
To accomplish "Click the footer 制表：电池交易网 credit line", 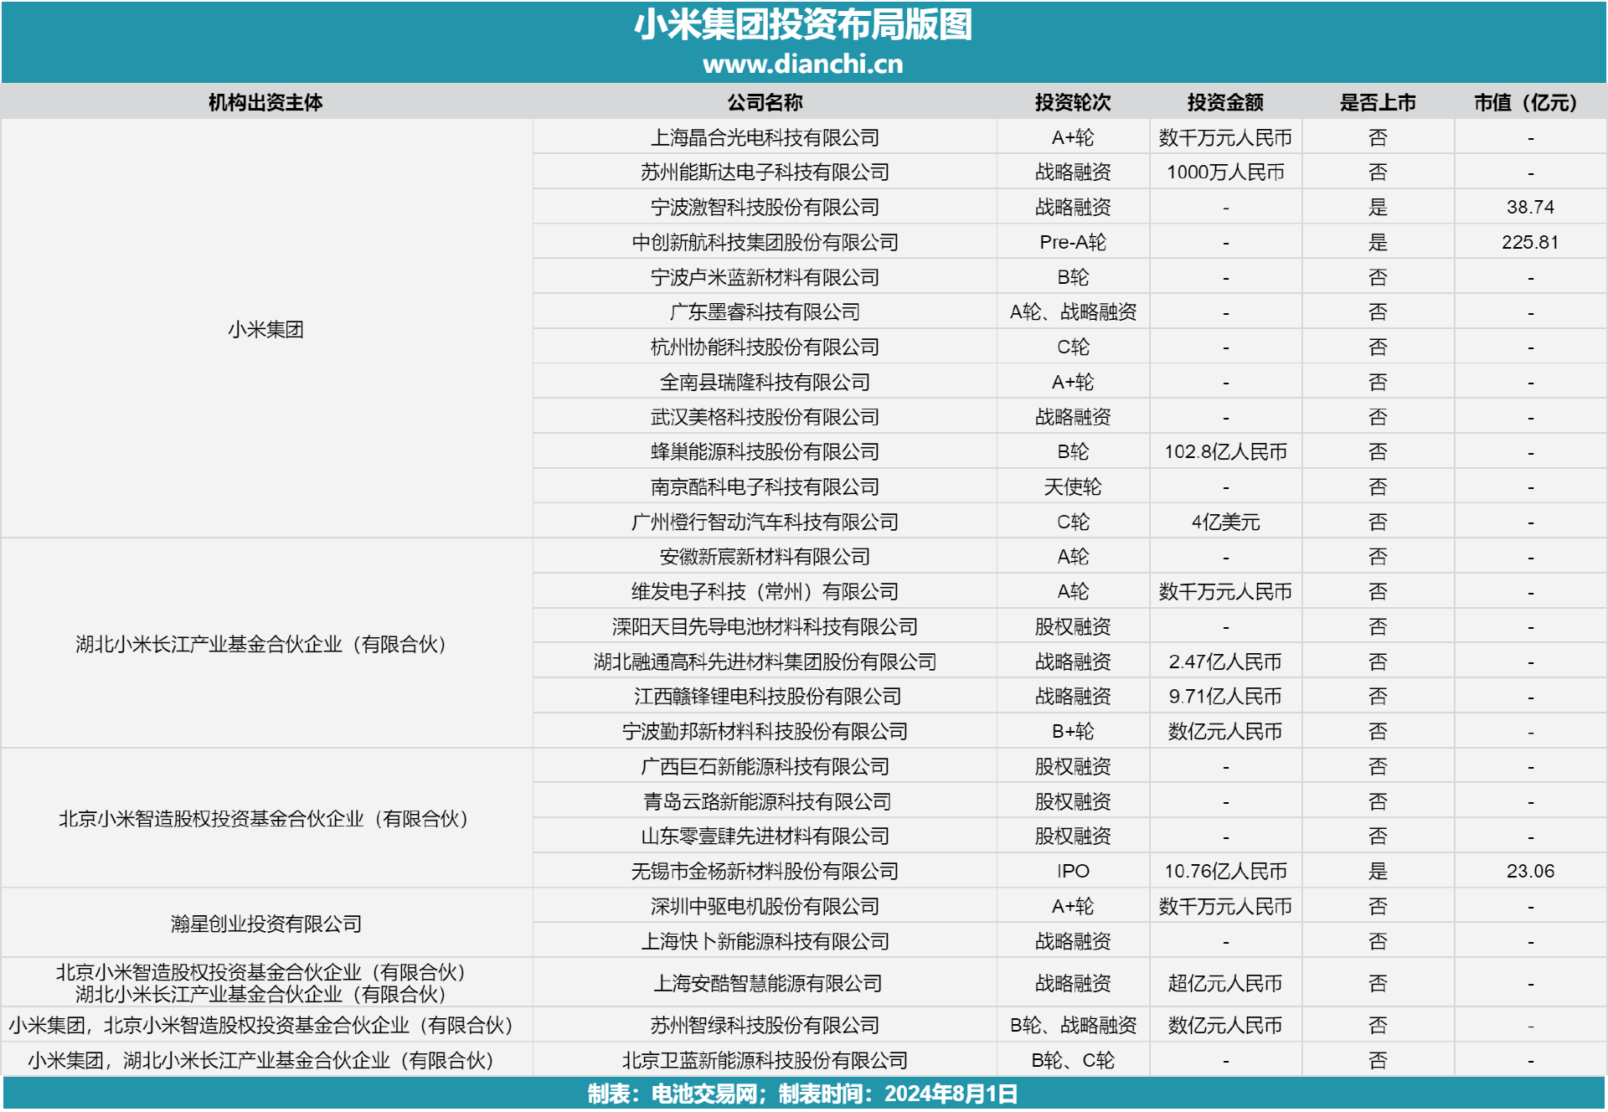I will [802, 1094].
